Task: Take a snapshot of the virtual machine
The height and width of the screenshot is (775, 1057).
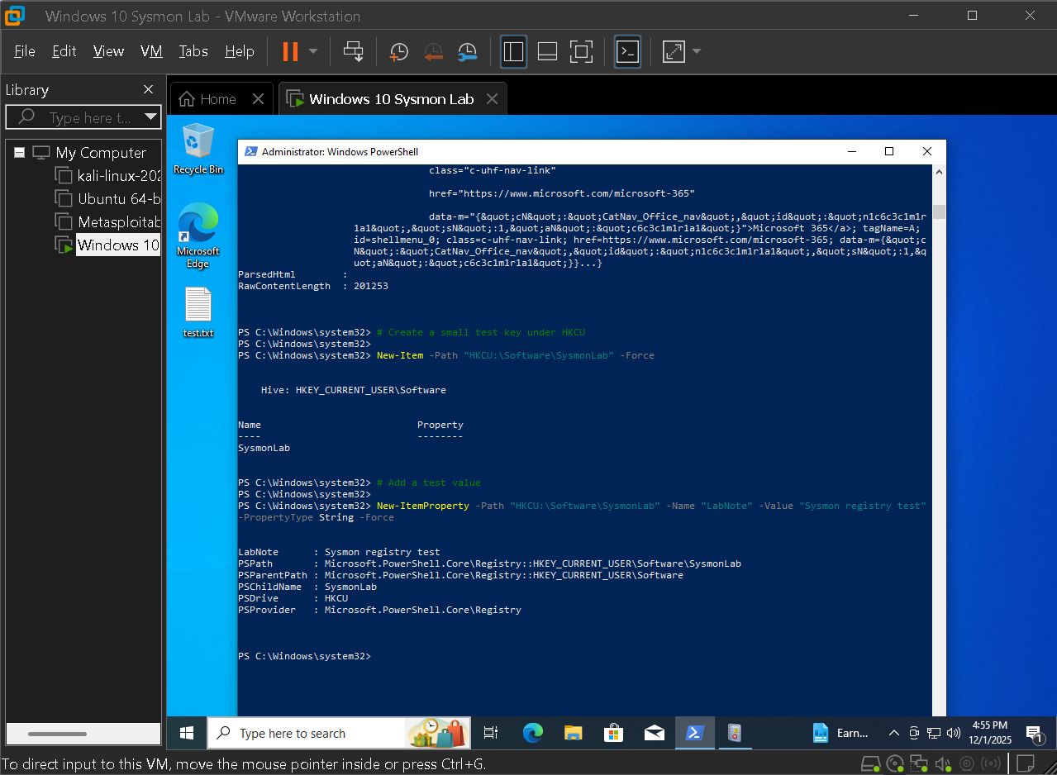Action: [398, 51]
